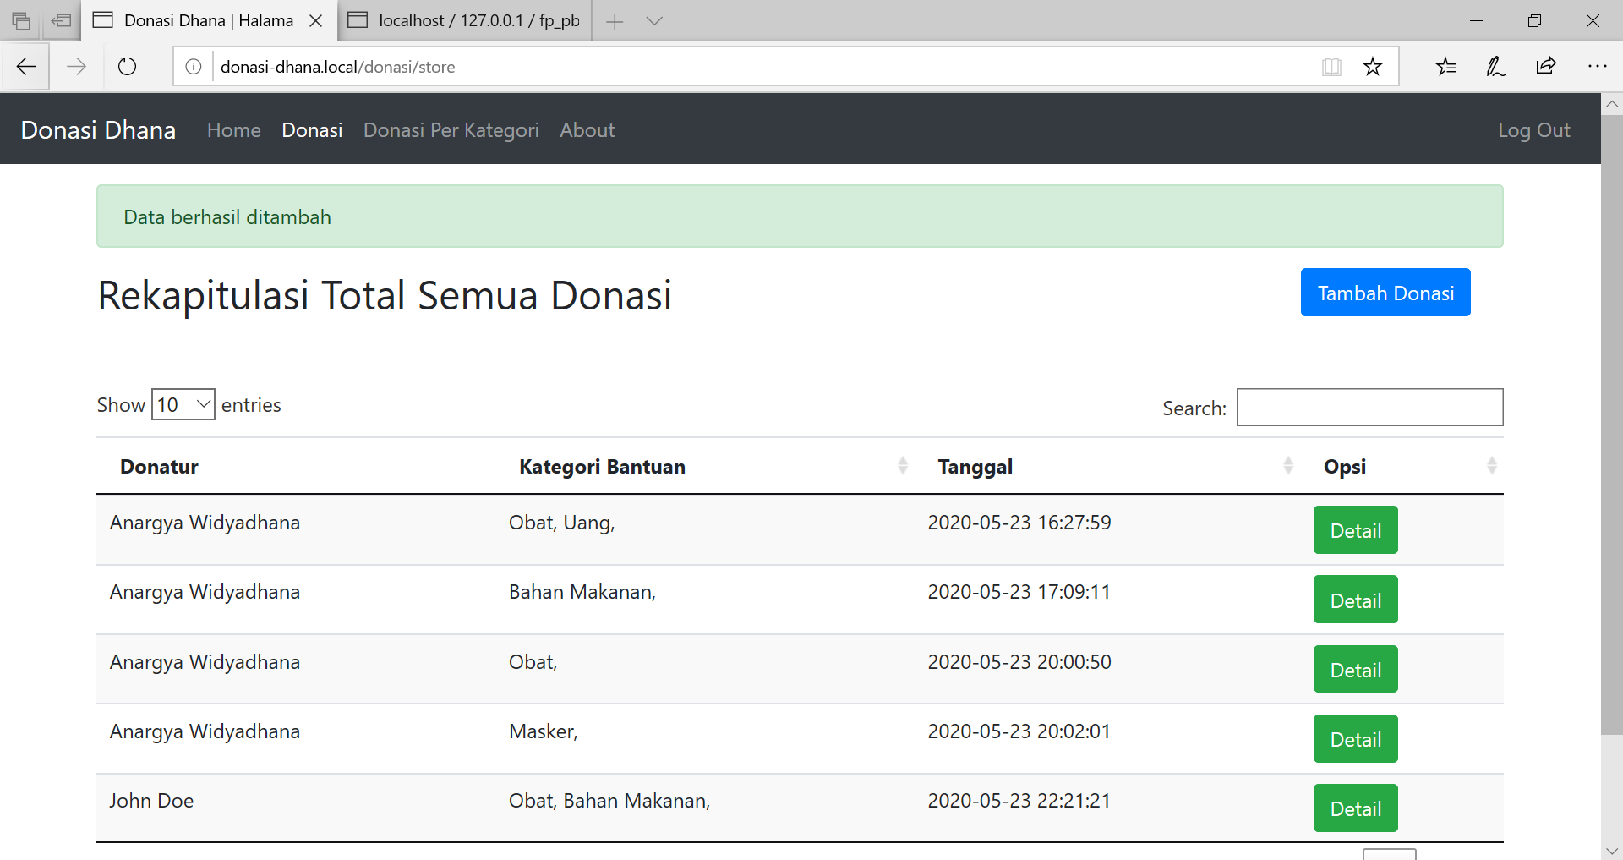Open browser Settings and more ellipsis

[1597, 67]
